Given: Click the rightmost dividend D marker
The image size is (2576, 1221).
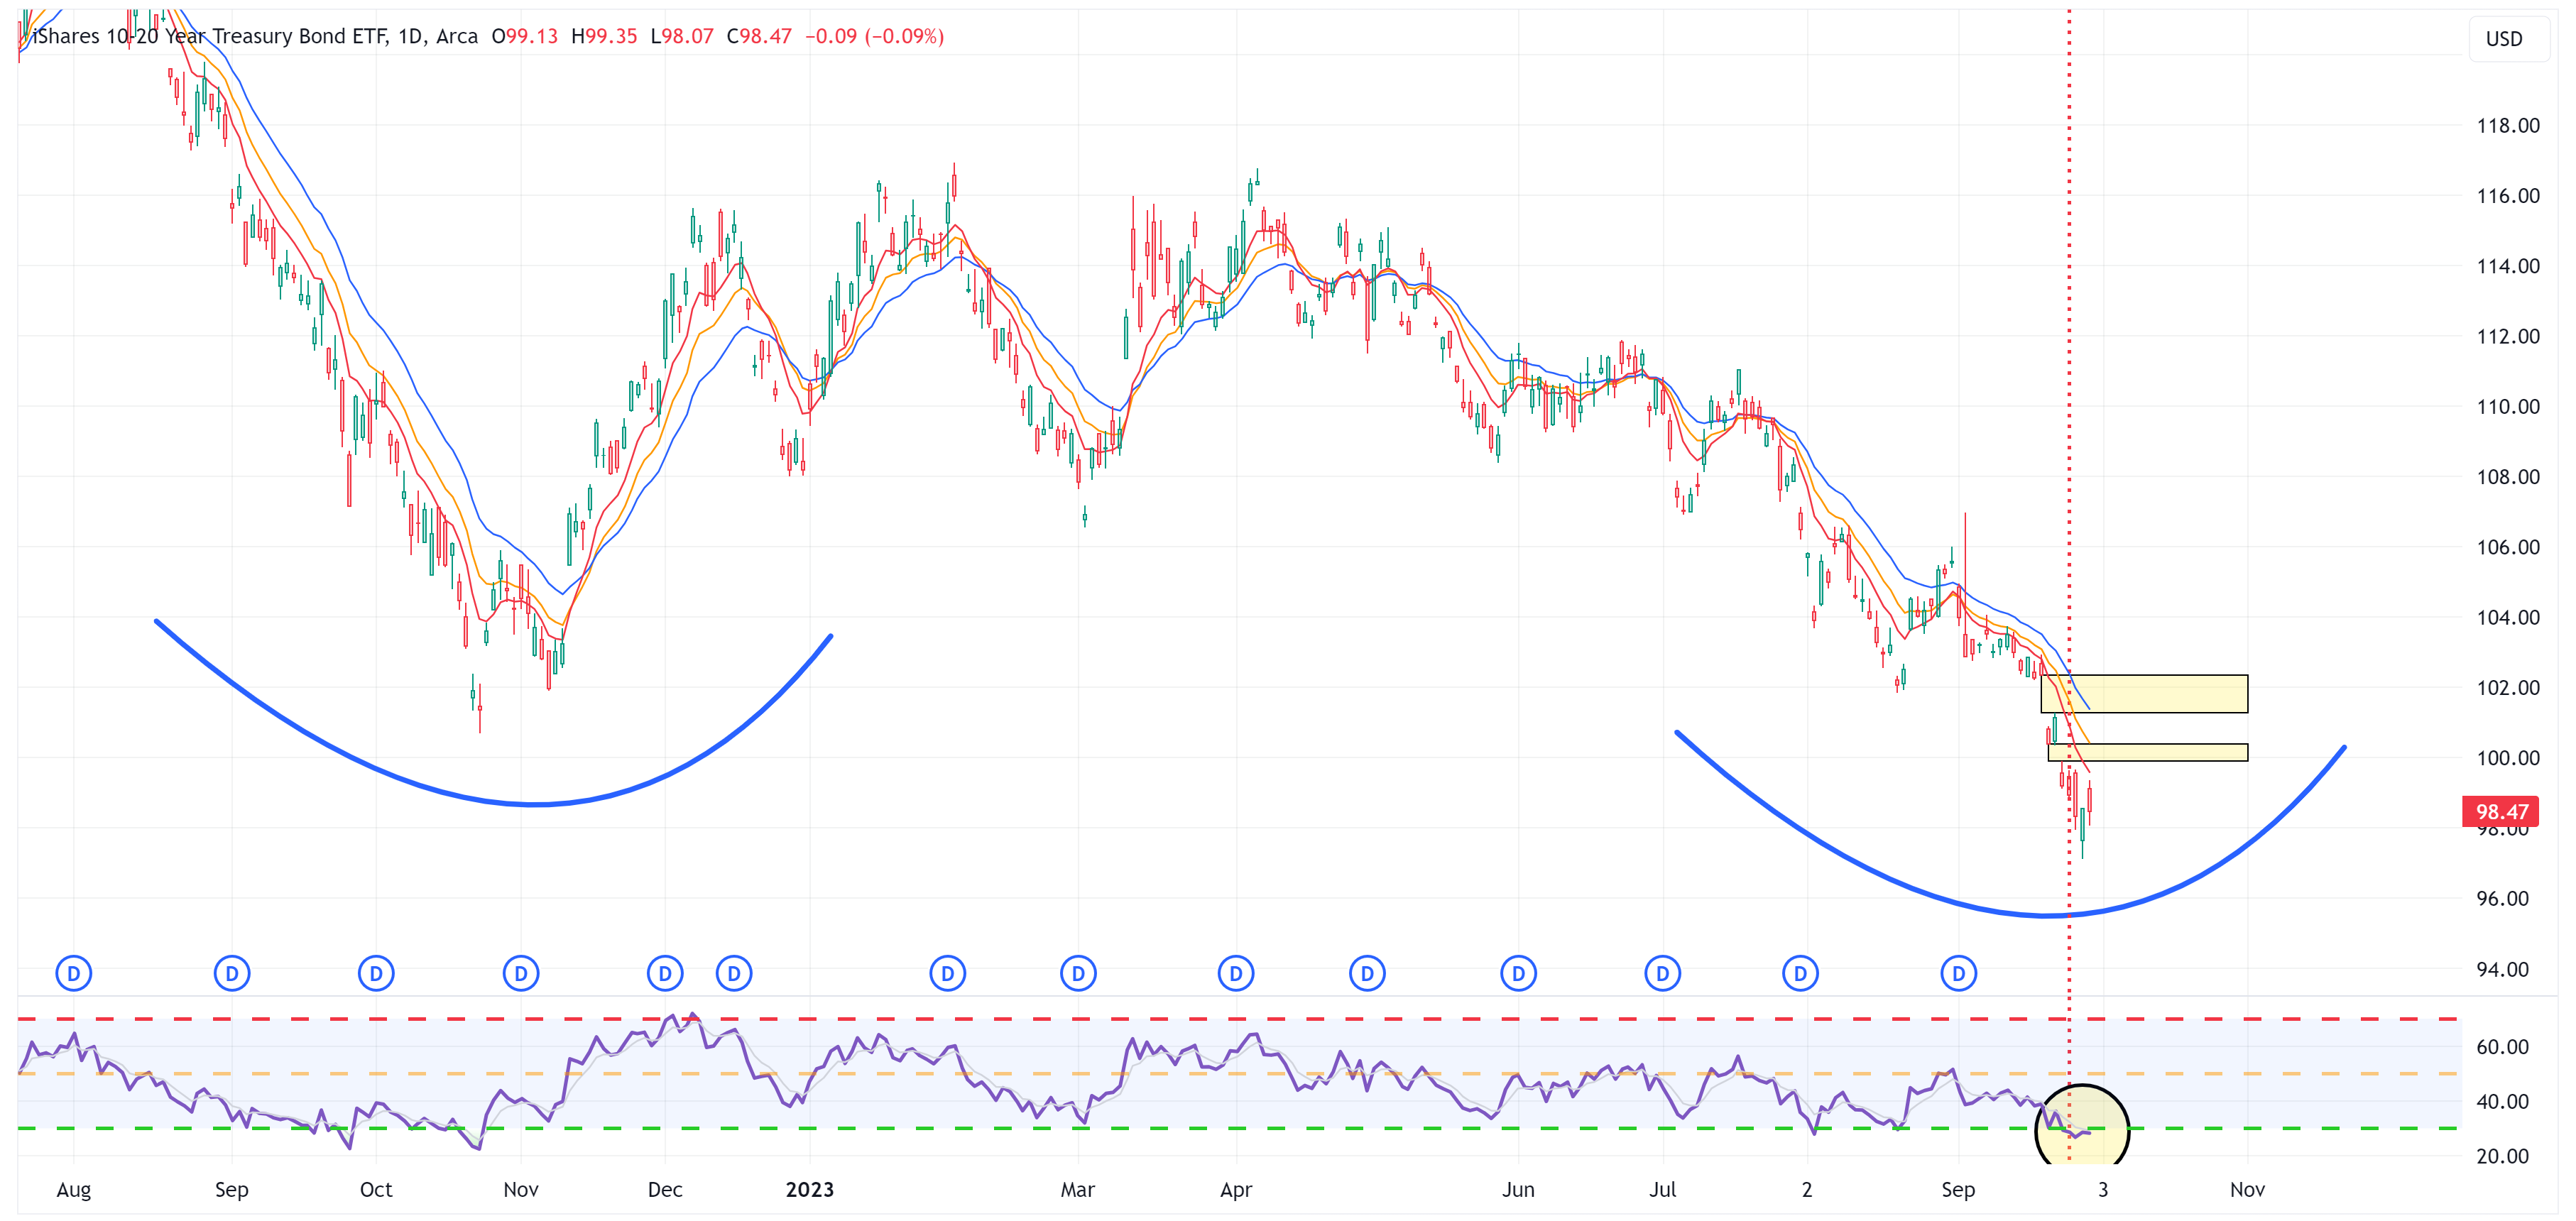Looking at the screenshot, I should click(1958, 972).
